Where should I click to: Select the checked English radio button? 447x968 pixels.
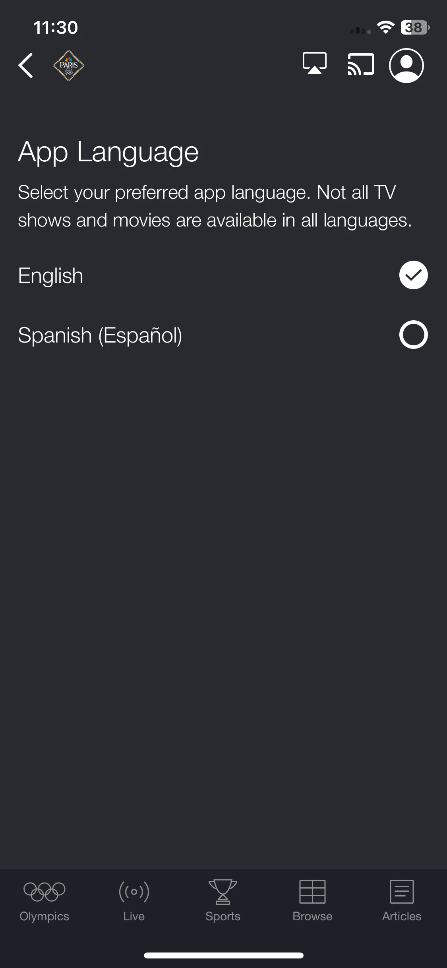(x=413, y=275)
